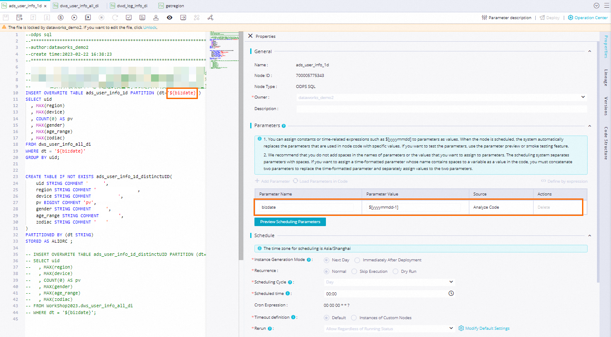Screen dimensions: 611x337
Task: Select Next Day instance generation mode
Action: (x=326, y=260)
